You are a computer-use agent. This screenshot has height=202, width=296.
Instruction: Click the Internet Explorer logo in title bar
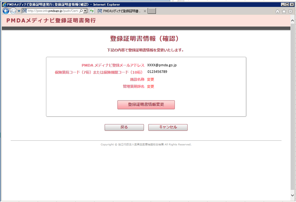pyautogui.click(x=4, y=4)
